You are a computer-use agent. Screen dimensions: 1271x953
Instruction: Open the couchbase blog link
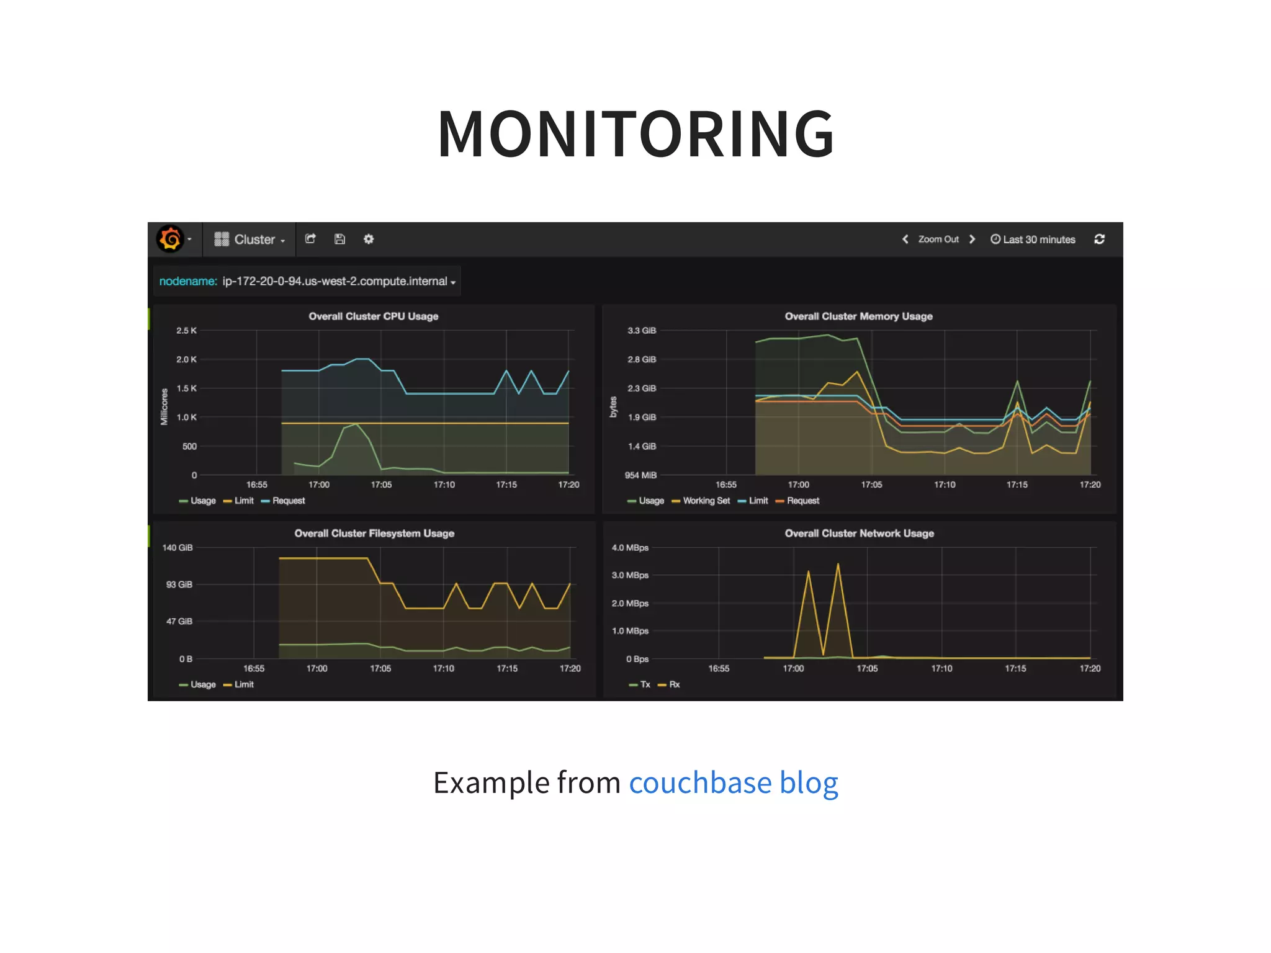(734, 782)
